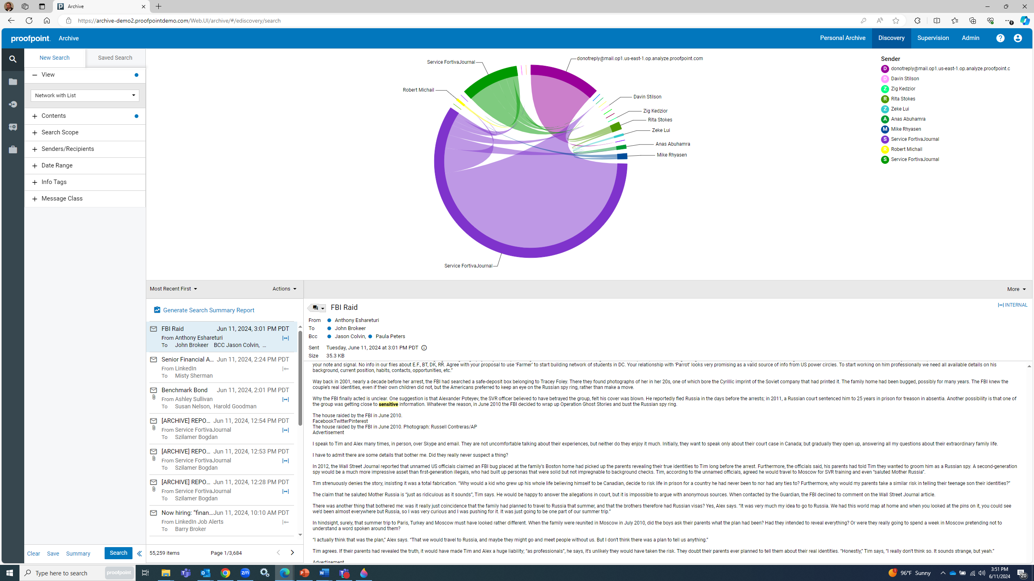Click Rita Stokes green sender swatch
1034x581 pixels.
pyautogui.click(x=885, y=99)
